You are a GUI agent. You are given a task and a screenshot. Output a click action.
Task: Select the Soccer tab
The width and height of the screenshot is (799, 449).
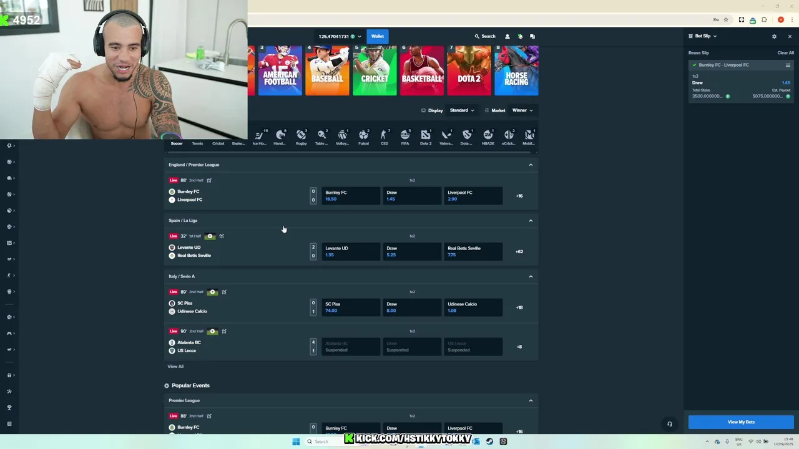point(177,143)
